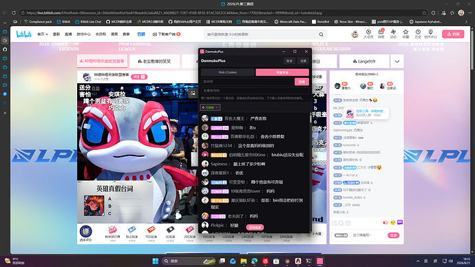Expand the system tray hidden icons chevron

click(x=418, y=261)
